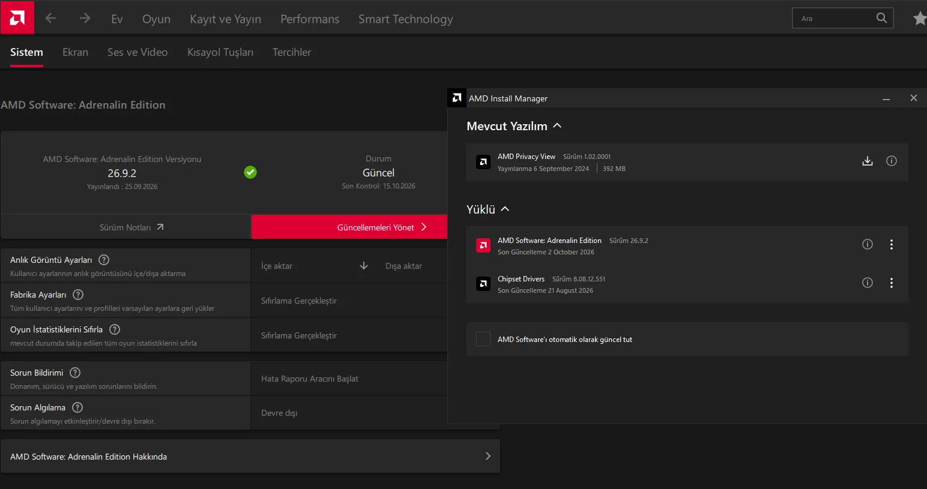927x489 pixels.
Task: Click the Ara search field
Action: [x=843, y=18]
